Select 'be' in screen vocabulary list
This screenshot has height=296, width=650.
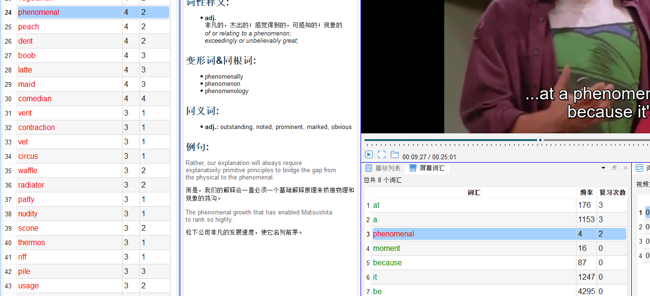pos(377,291)
